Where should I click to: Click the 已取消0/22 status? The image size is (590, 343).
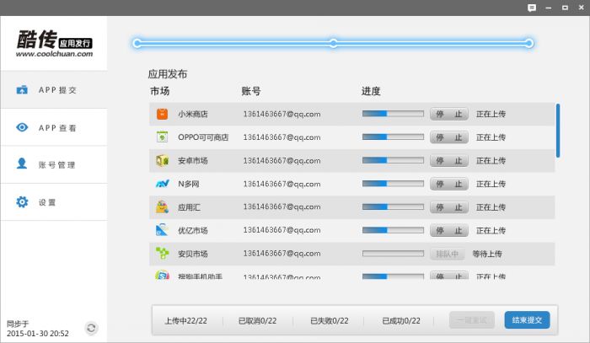click(257, 321)
